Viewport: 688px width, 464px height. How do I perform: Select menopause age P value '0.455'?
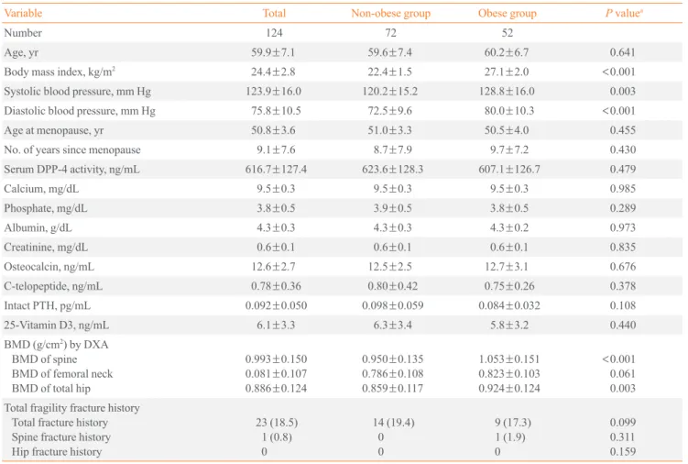tap(622, 130)
